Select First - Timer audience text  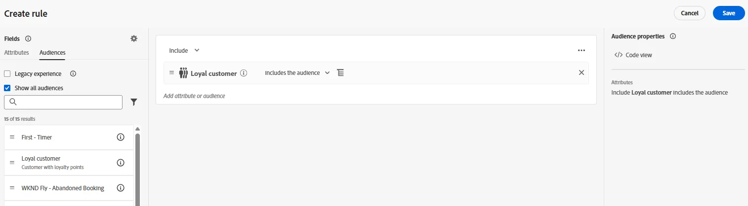[37, 137]
